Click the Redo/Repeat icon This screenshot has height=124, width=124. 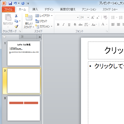pos(23,3)
